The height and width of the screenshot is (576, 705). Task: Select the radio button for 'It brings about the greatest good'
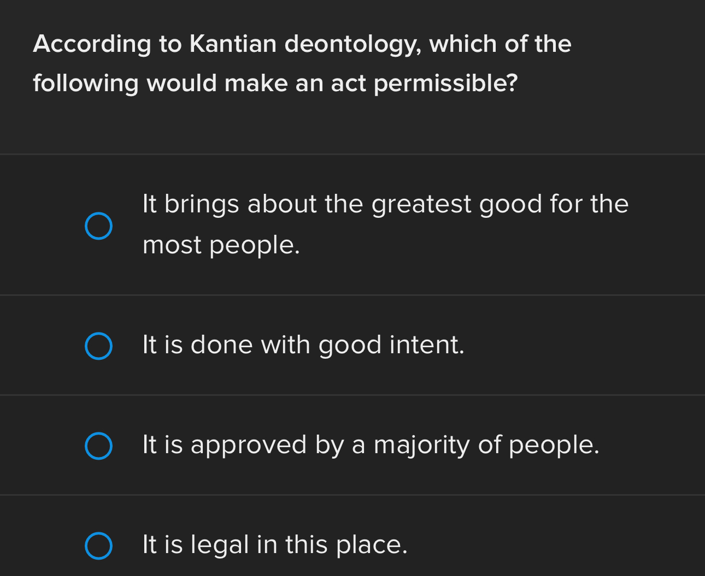click(99, 225)
